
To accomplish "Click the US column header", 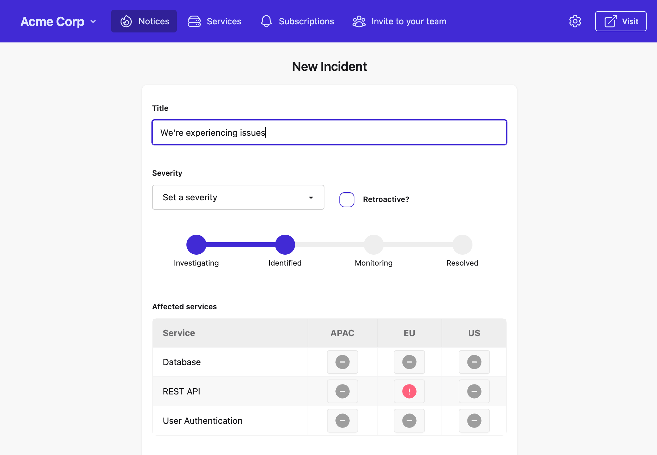I will click(474, 333).
